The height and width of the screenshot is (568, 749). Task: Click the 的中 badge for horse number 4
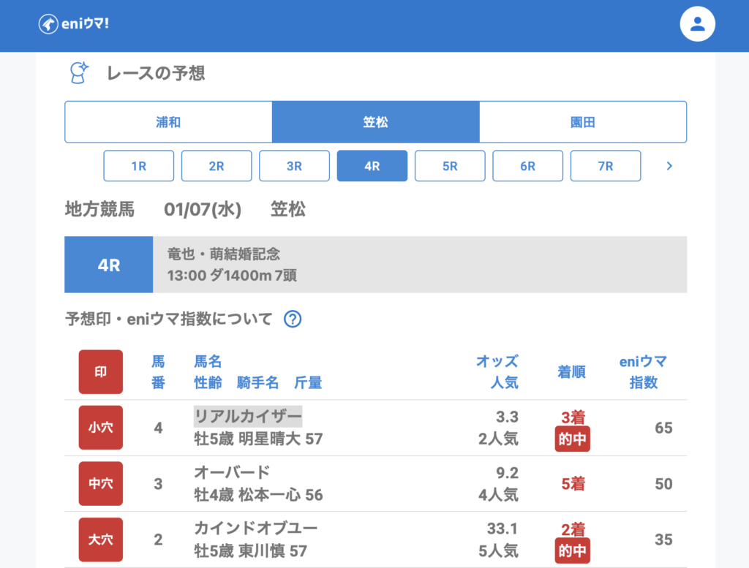(x=572, y=440)
